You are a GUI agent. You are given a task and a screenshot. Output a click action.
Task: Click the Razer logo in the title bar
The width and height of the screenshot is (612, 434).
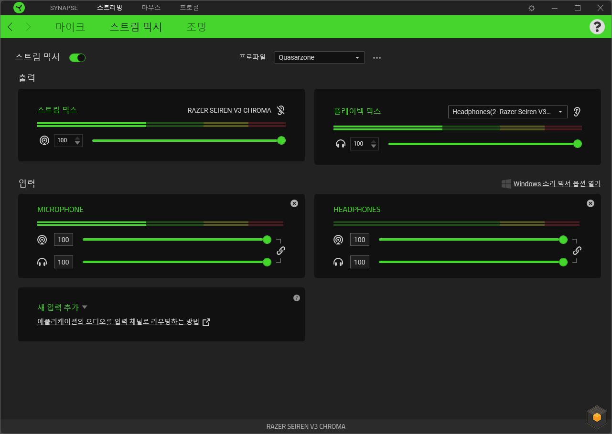coord(19,8)
